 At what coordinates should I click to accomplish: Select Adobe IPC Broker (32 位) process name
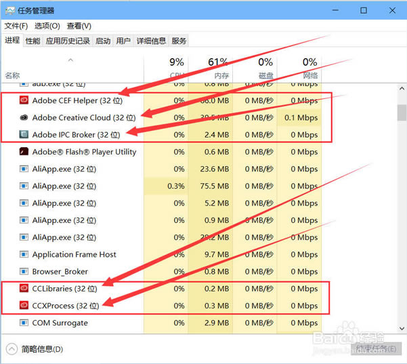[76, 135]
